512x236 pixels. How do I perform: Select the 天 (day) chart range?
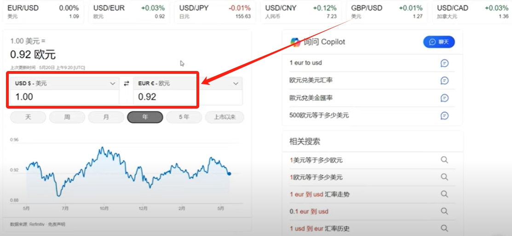click(28, 117)
